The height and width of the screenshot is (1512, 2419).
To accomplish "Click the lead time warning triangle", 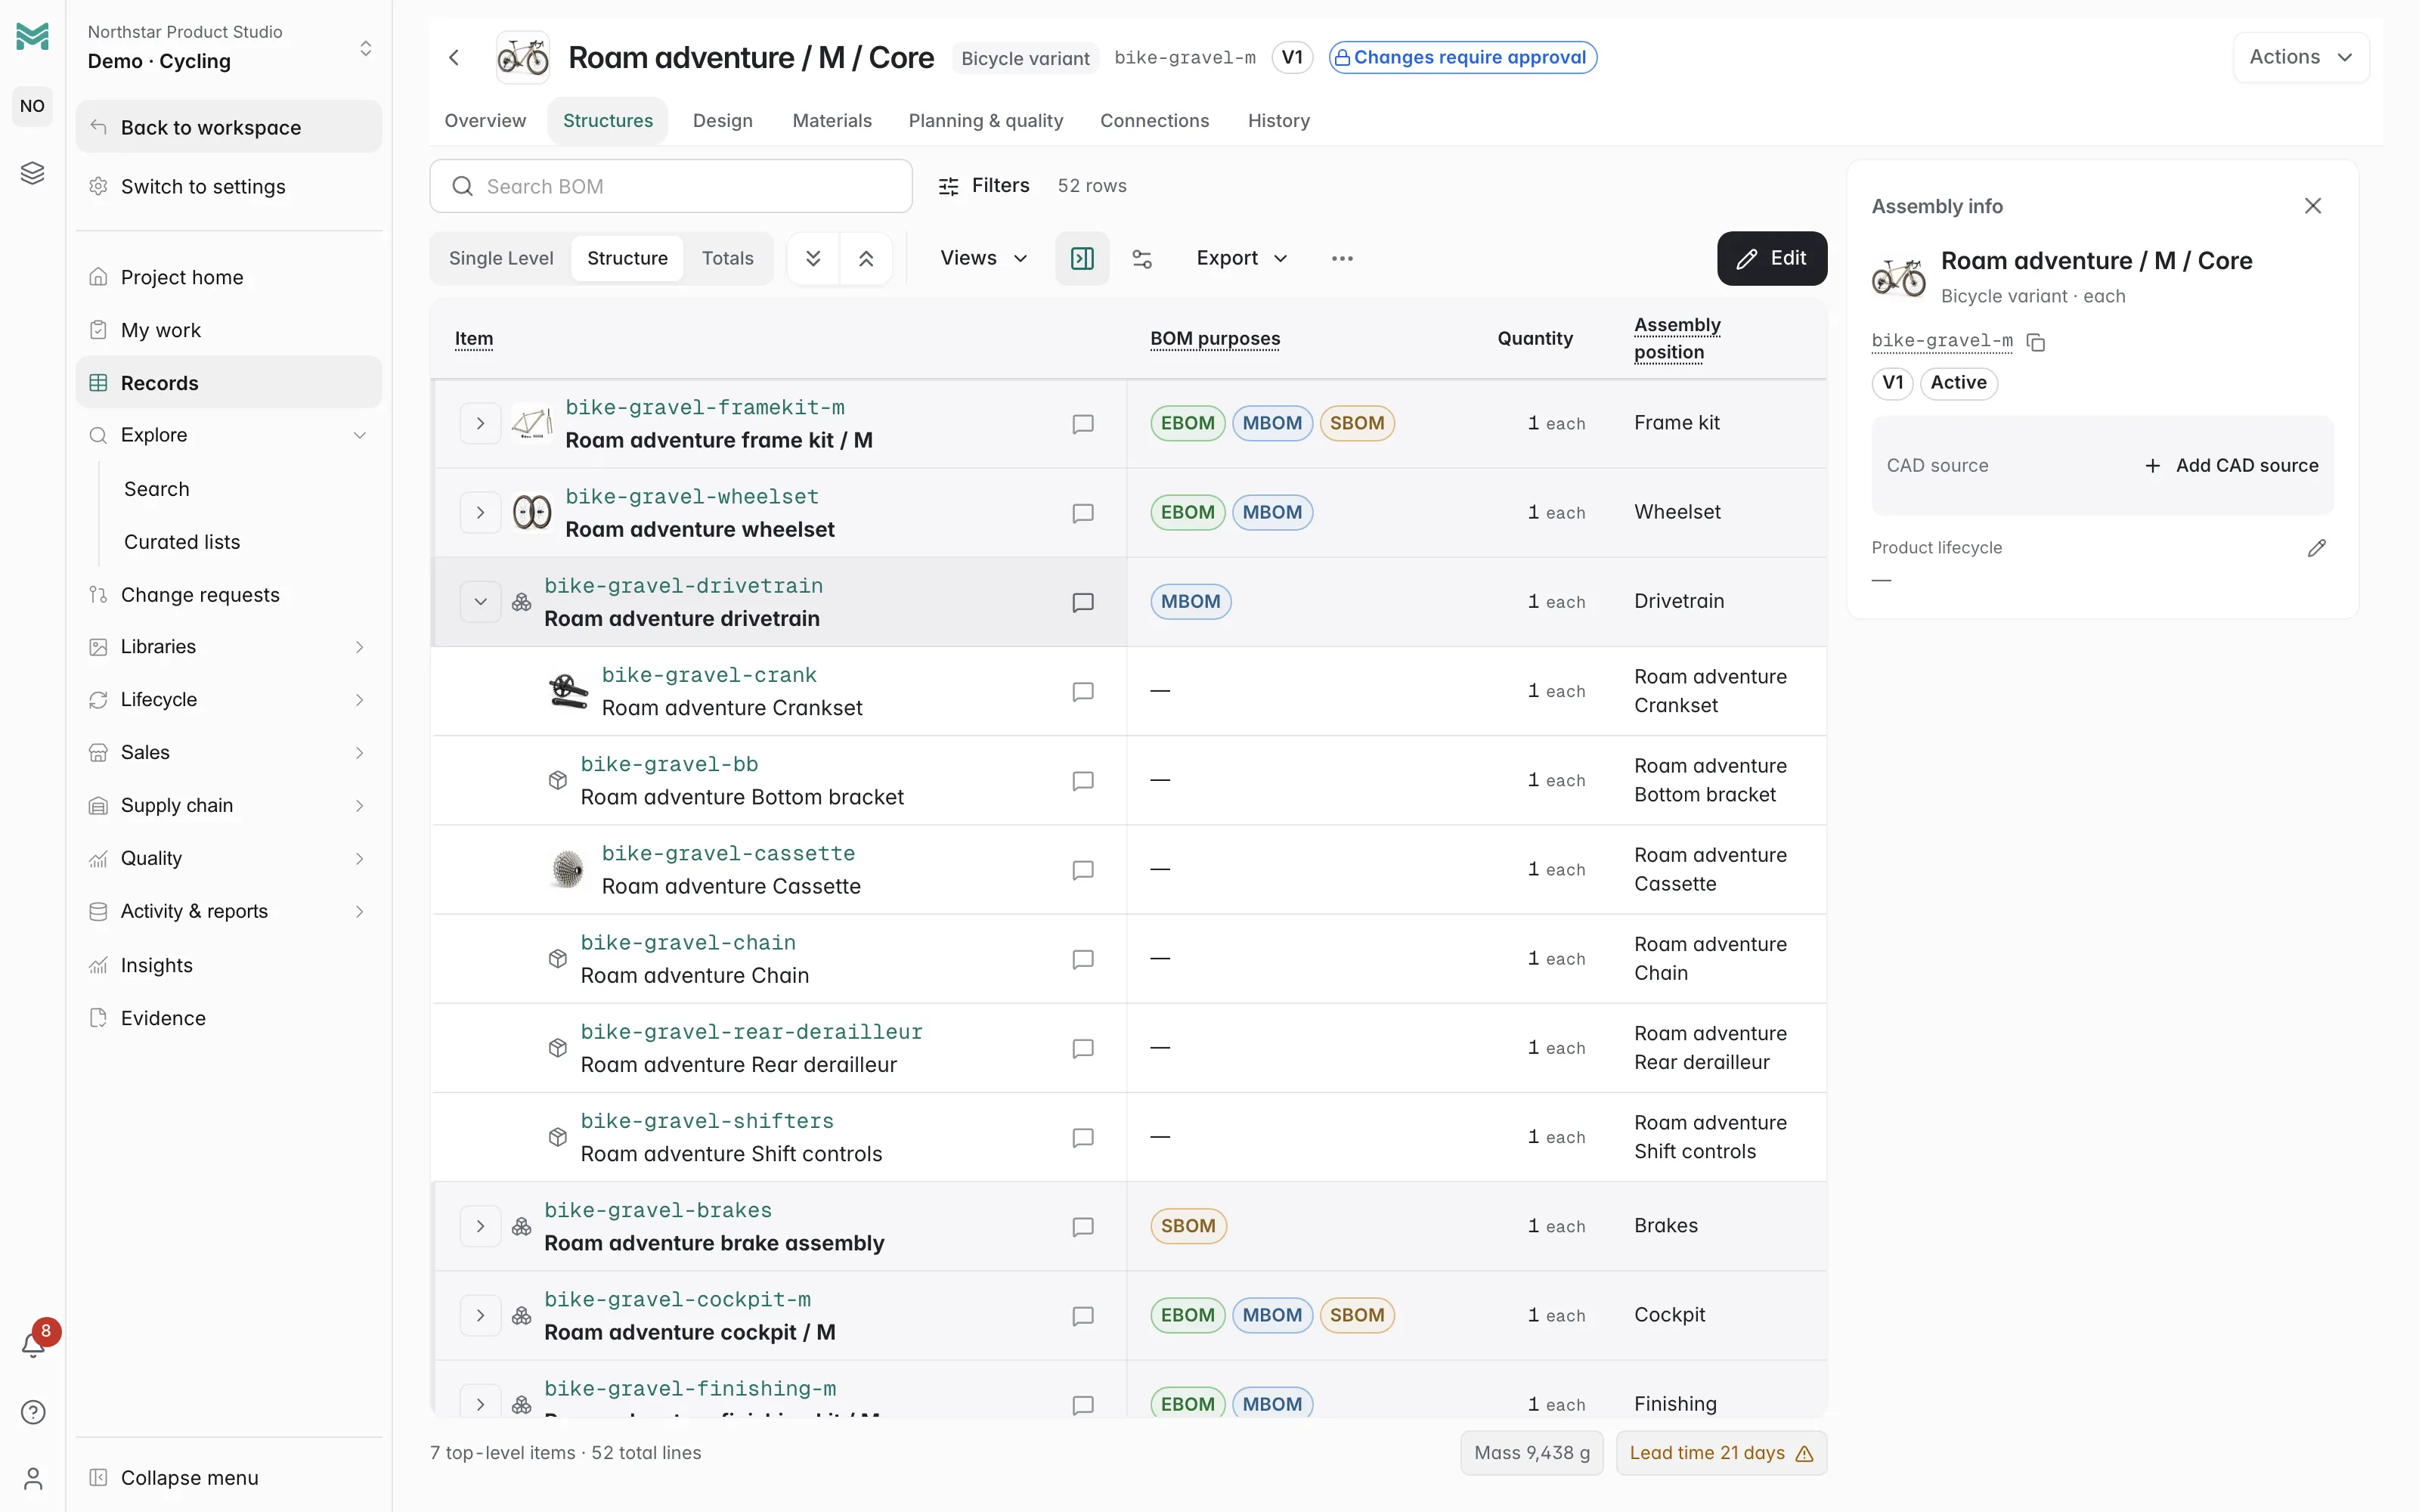I will pyautogui.click(x=1804, y=1454).
